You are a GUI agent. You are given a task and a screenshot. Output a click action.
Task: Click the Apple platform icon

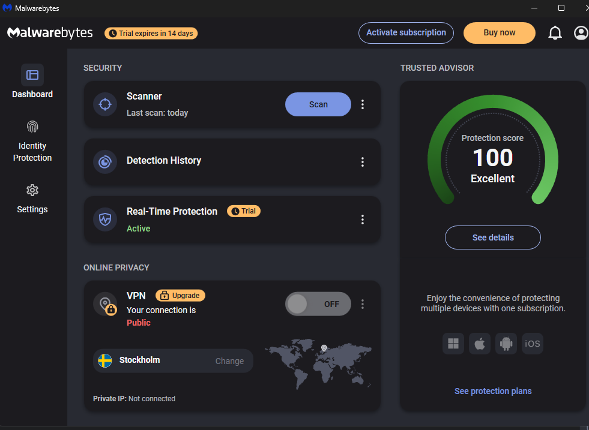click(480, 343)
